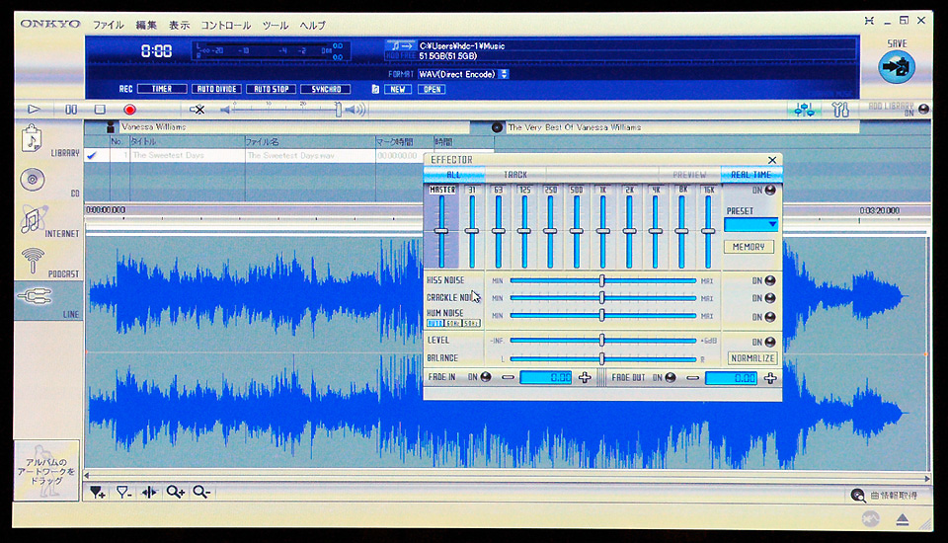Open the ファイル menu
The width and height of the screenshot is (948, 543).
tap(109, 24)
